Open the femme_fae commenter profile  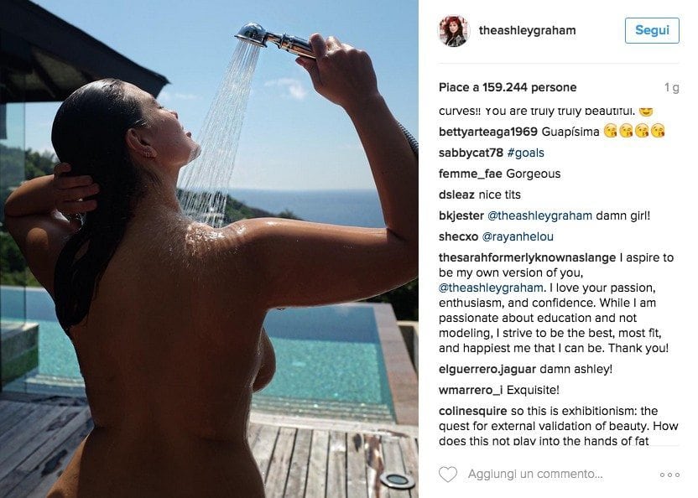coord(470,174)
